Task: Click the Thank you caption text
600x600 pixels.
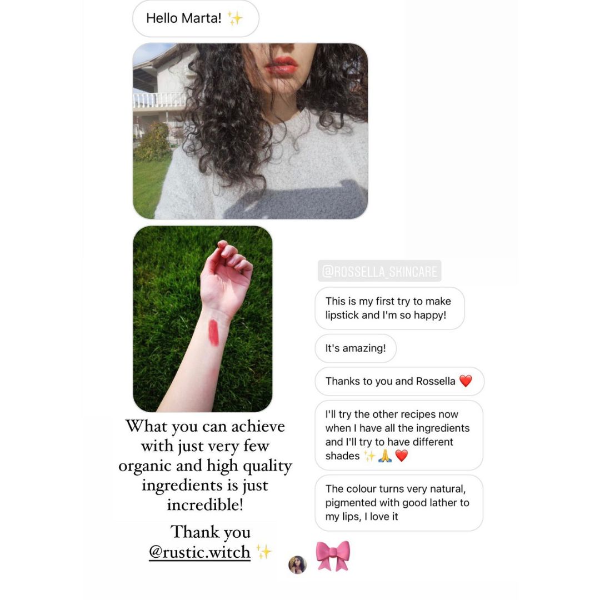Action: pyautogui.click(x=211, y=532)
